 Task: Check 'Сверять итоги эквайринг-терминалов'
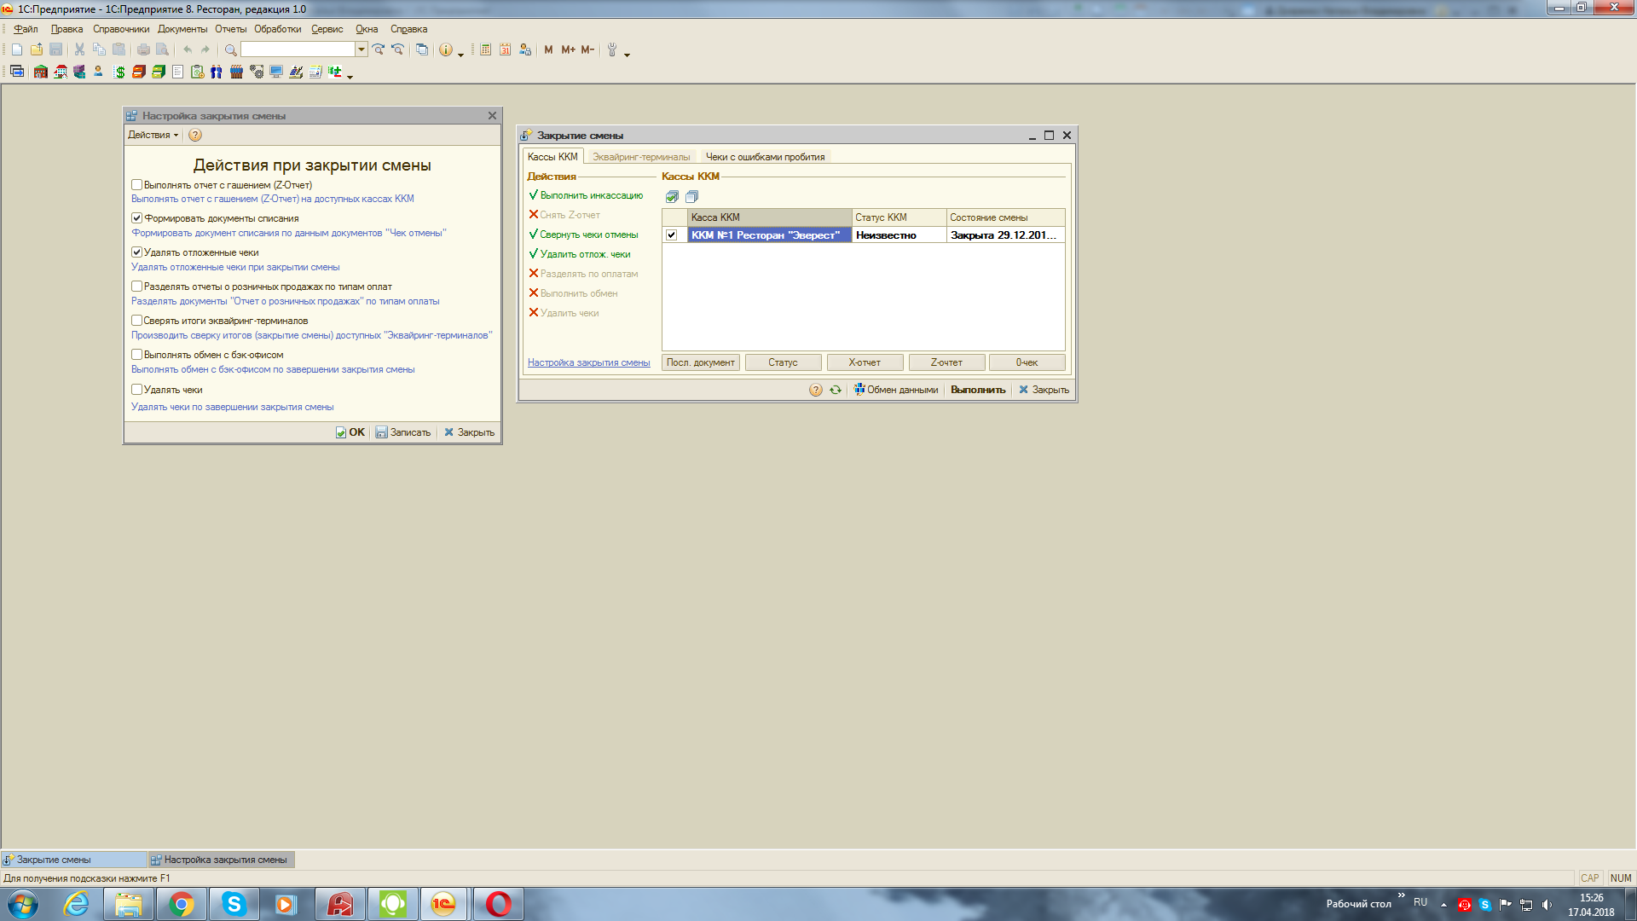(x=136, y=321)
